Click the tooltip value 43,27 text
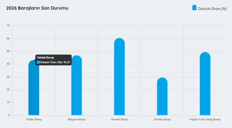The width and height of the screenshot is (232, 128). point(67,62)
